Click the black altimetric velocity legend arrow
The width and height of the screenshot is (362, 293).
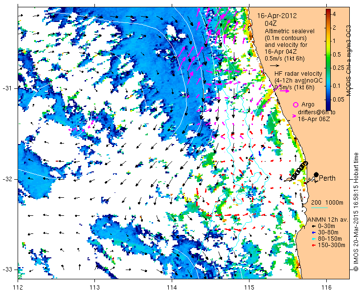pyautogui.click(x=274, y=66)
